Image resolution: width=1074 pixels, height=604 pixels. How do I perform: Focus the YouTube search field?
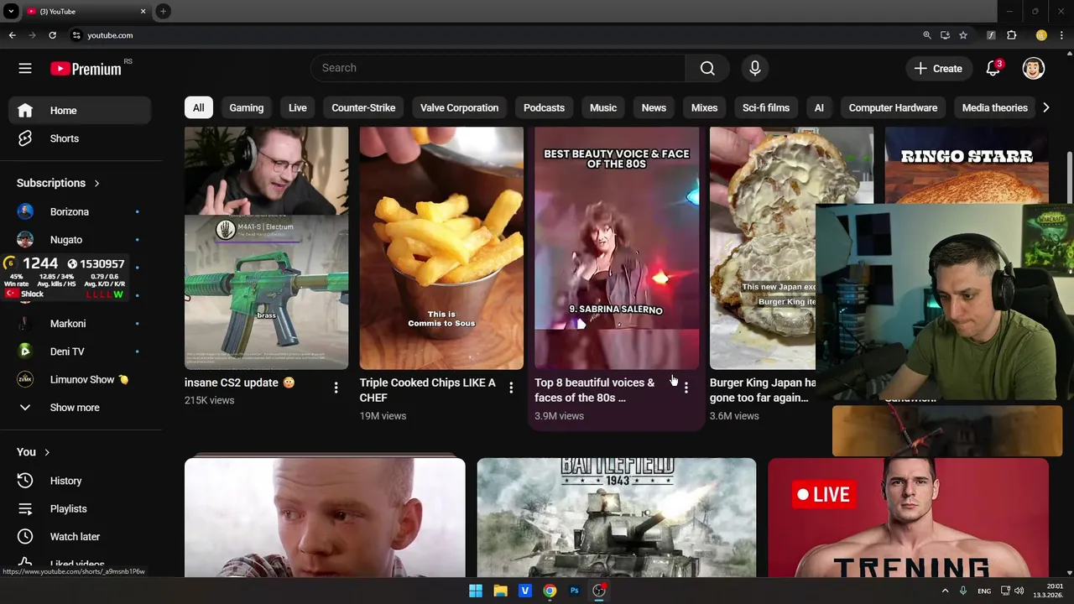498,68
